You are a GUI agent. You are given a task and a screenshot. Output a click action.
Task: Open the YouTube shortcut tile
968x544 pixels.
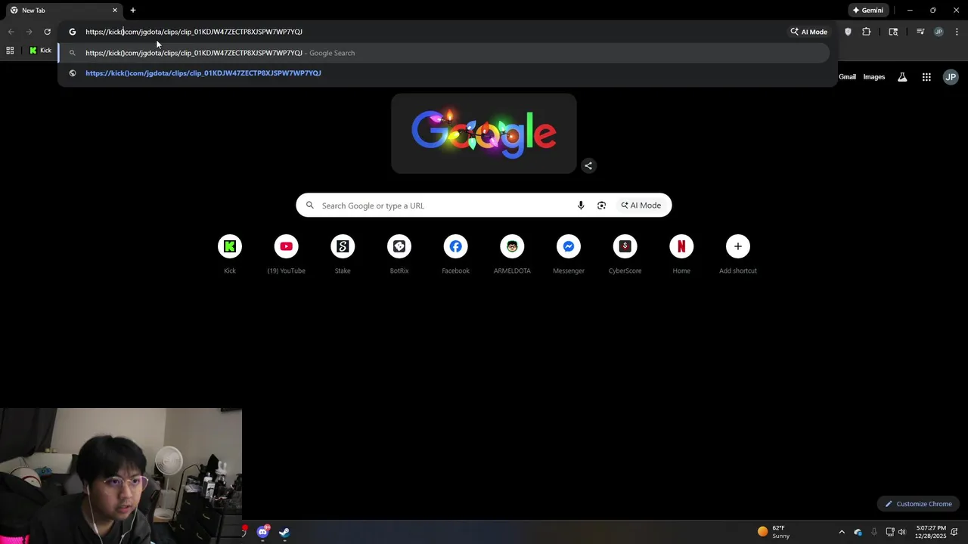pos(286,255)
